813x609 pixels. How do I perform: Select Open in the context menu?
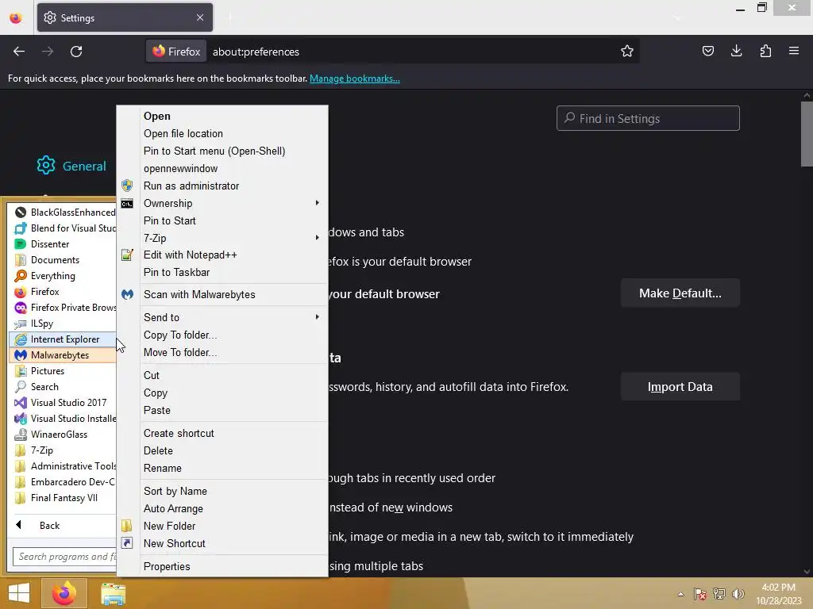click(222, 116)
